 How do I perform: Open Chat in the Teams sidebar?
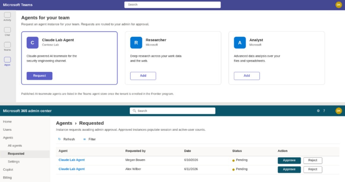tap(7, 32)
